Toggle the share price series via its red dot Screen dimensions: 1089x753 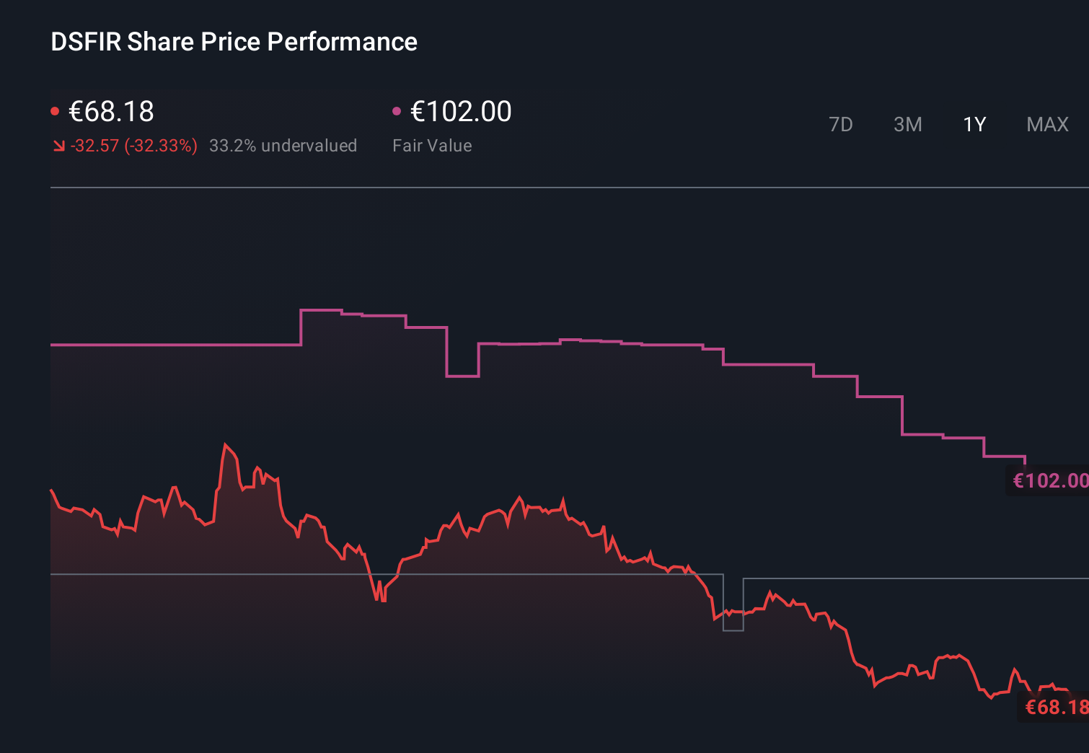click(56, 110)
